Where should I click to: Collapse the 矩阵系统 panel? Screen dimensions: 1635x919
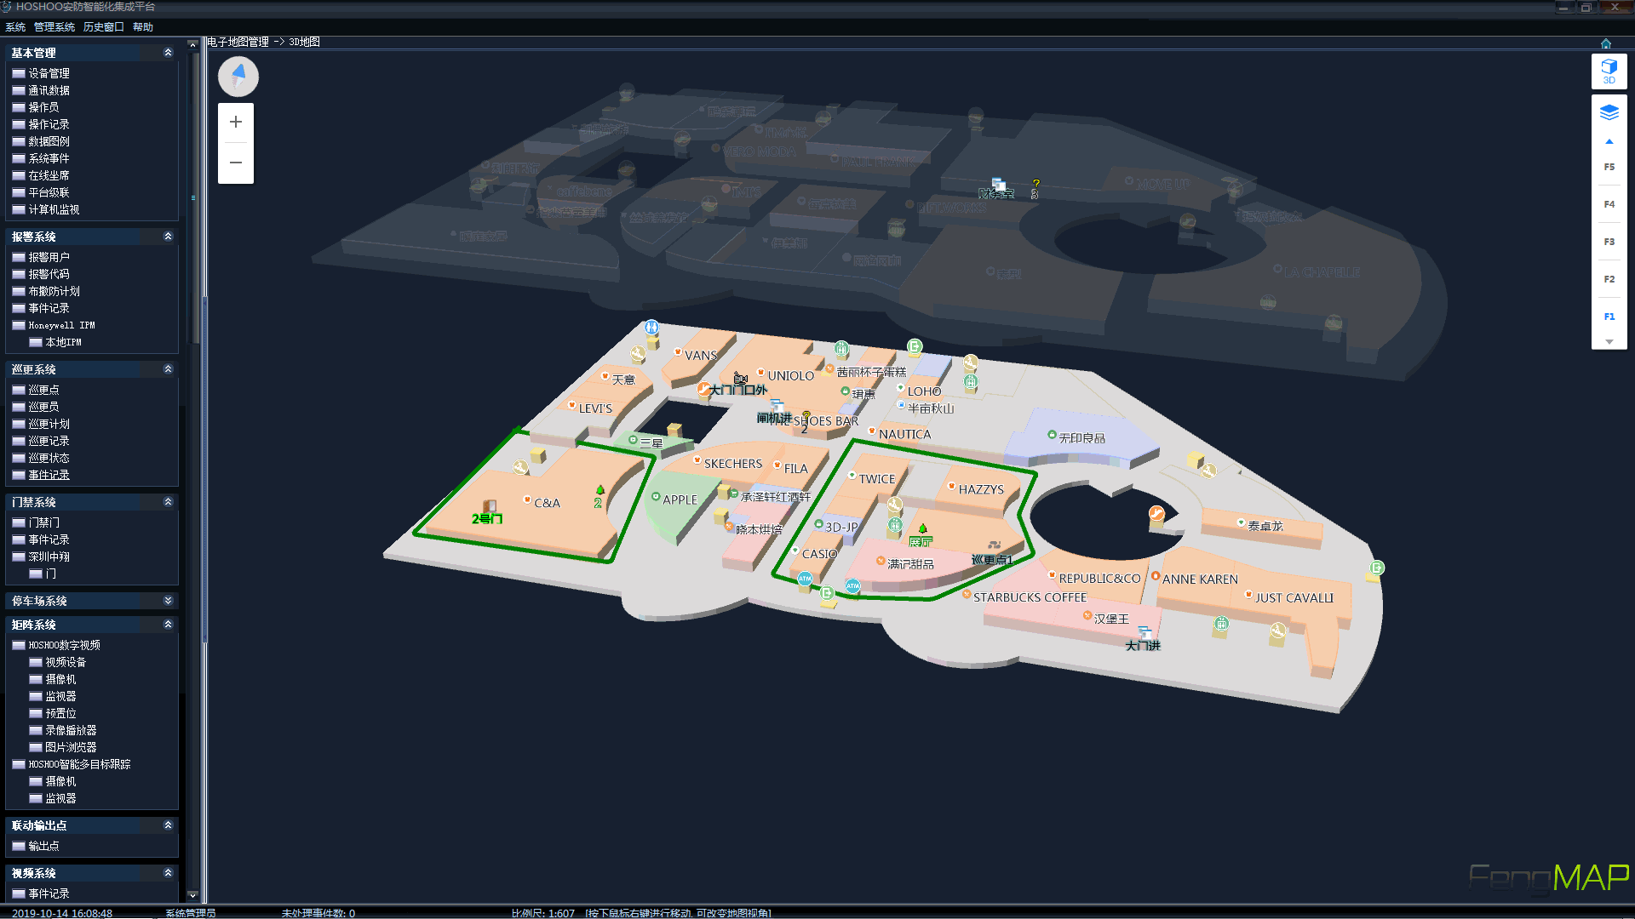pos(168,625)
